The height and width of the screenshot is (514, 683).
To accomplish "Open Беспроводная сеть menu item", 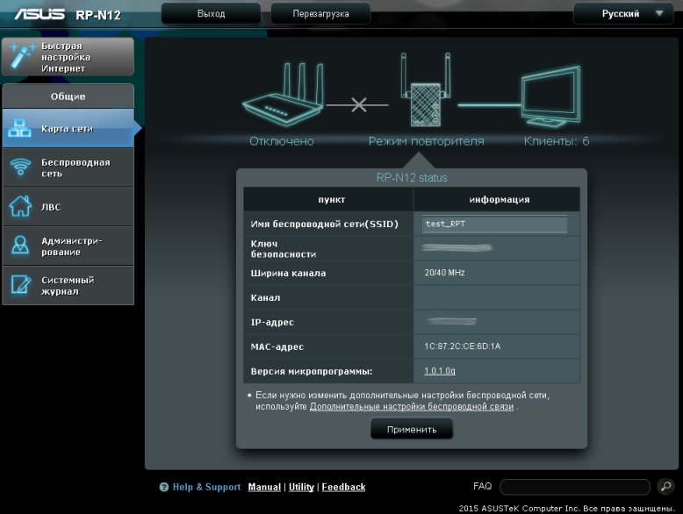I will tap(68, 168).
